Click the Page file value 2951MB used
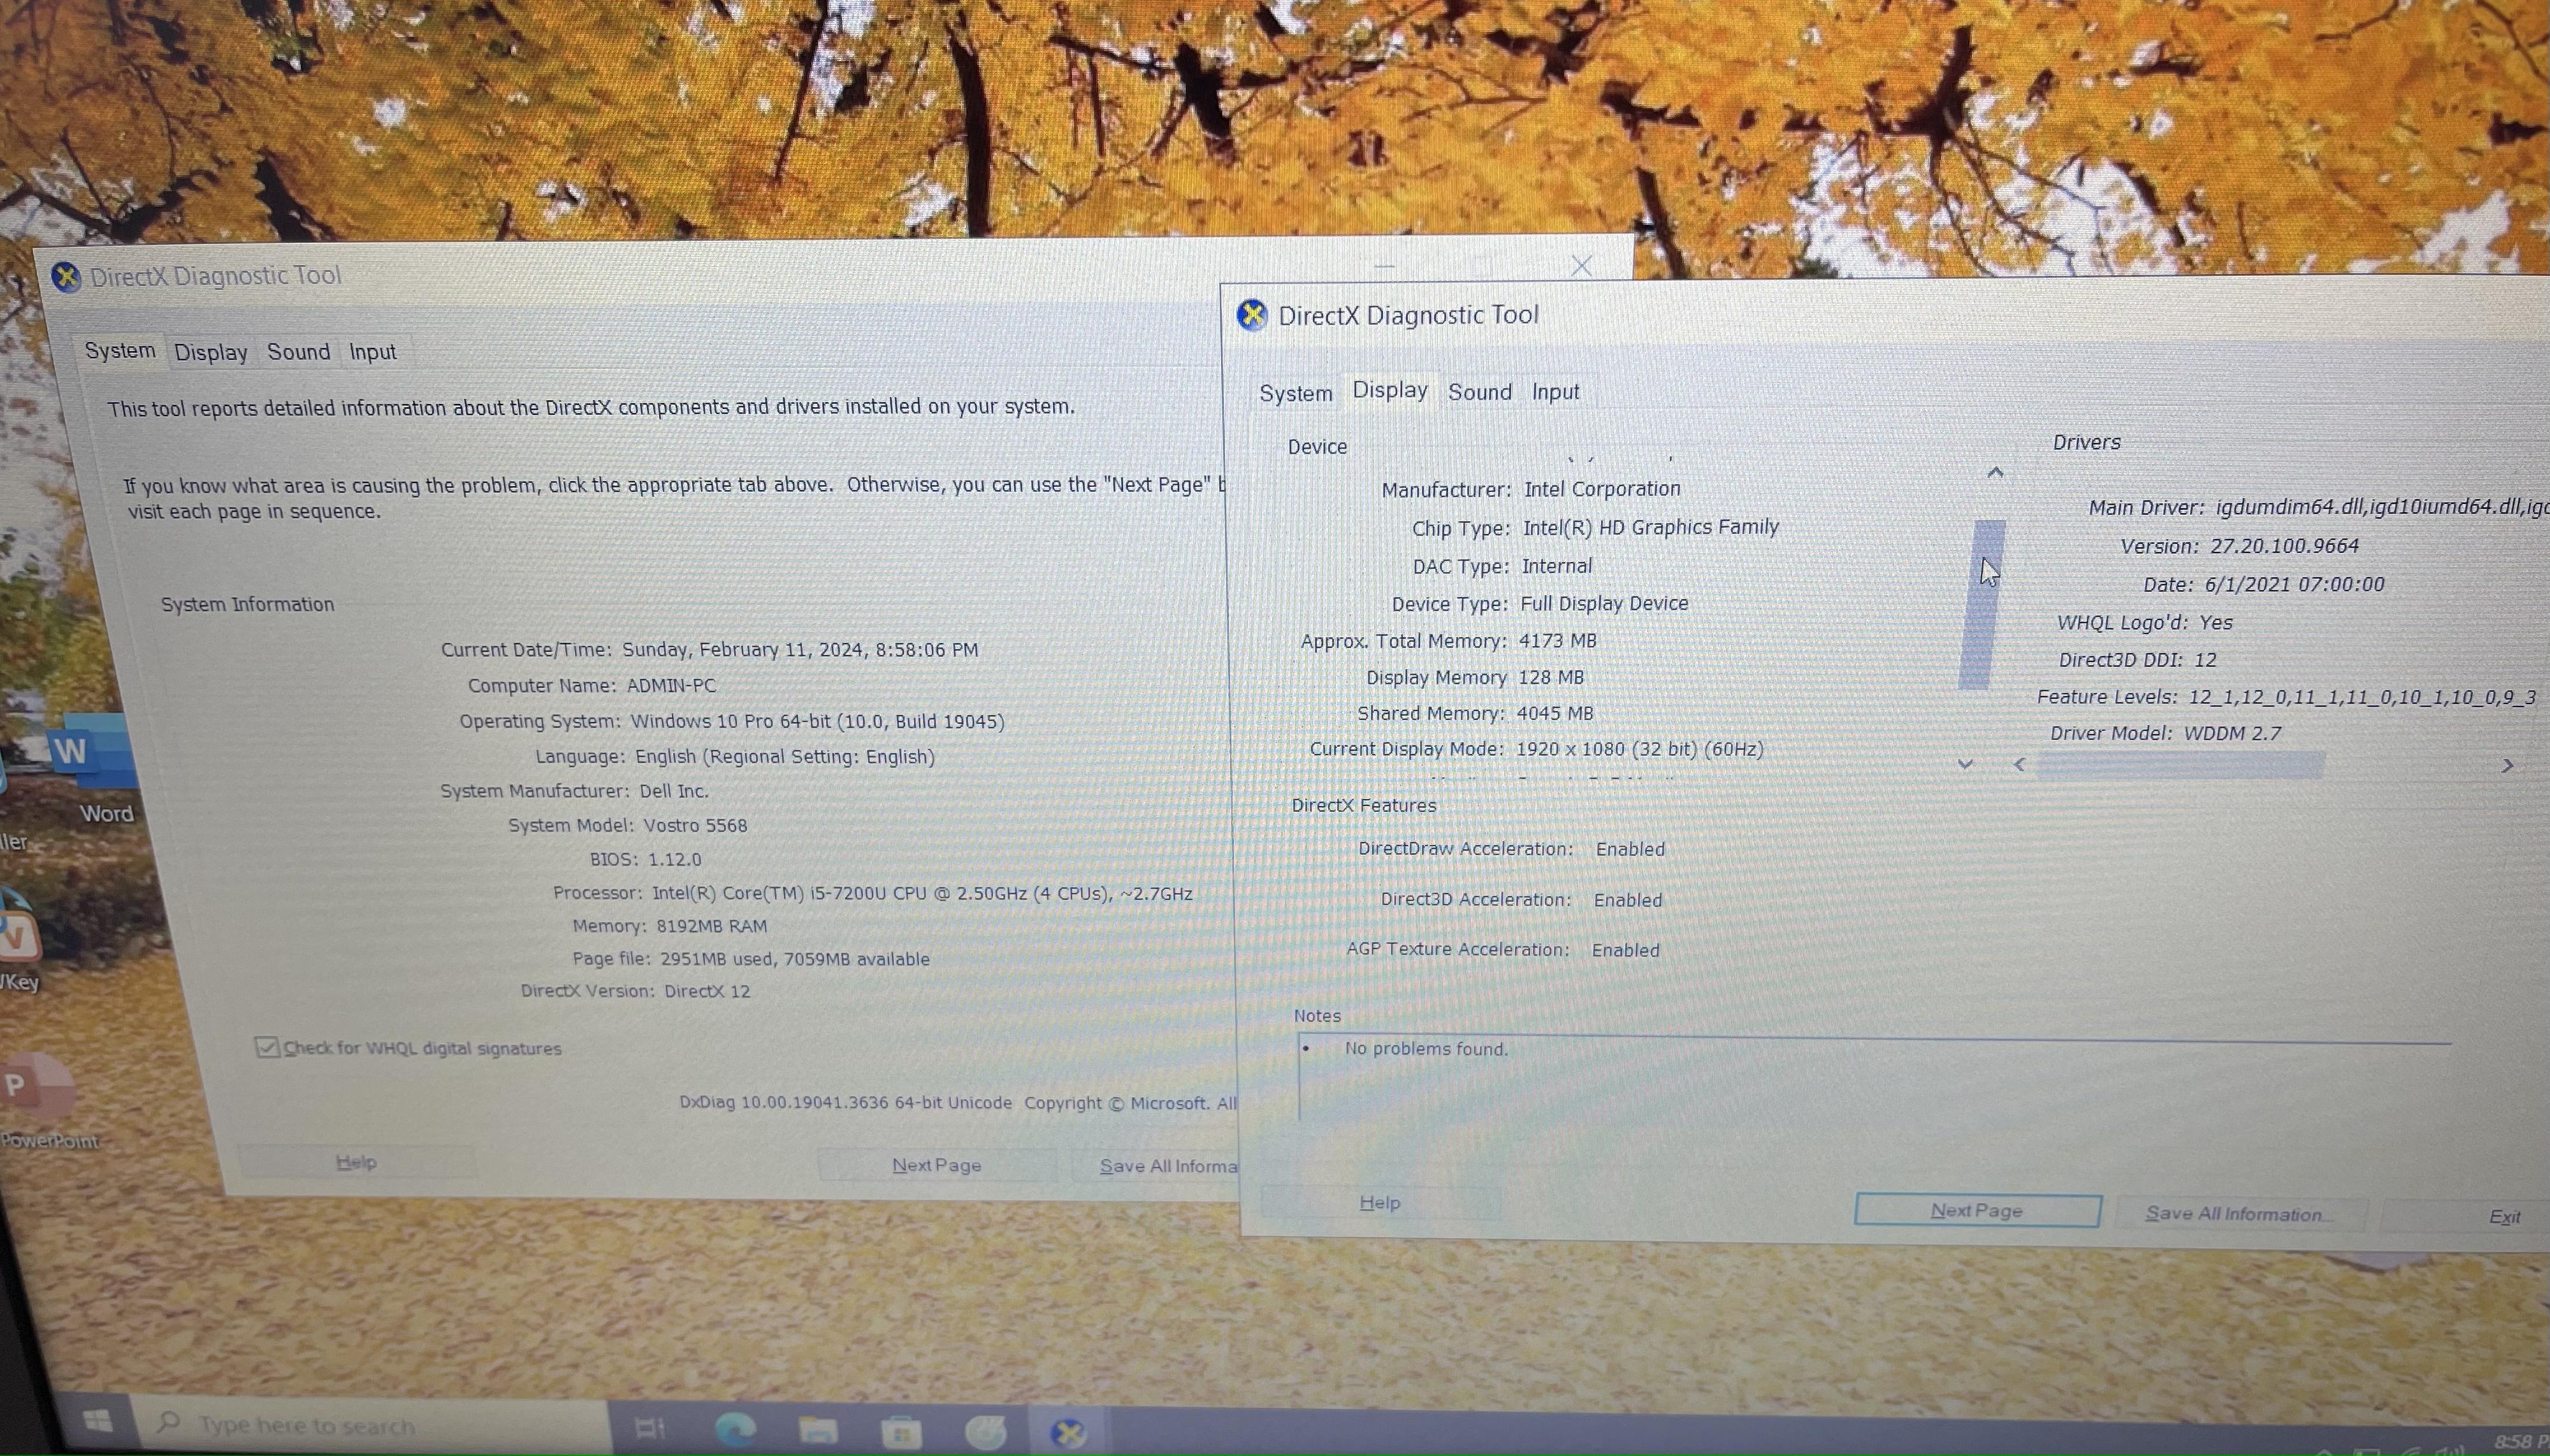This screenshot has height=1456, width=2550. coord(794,959)
